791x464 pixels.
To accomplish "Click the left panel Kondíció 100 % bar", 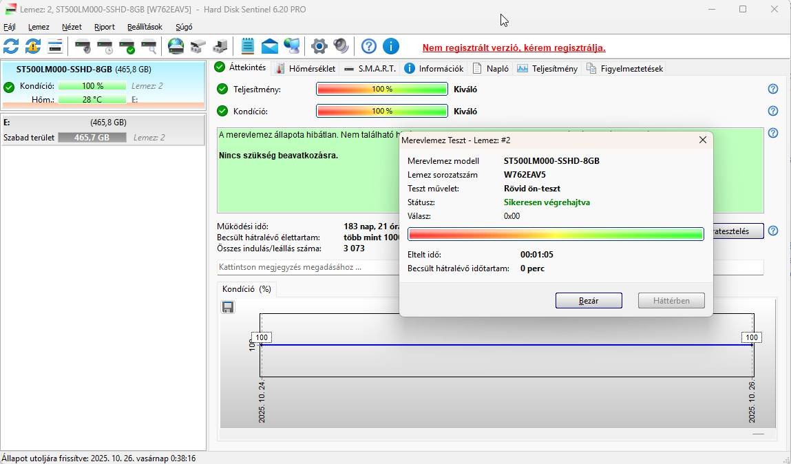I will pos(92,86).
